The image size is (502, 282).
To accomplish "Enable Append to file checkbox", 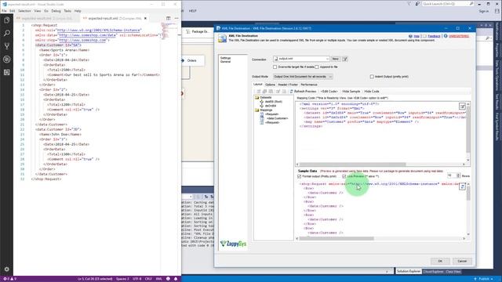I will 317,67.
